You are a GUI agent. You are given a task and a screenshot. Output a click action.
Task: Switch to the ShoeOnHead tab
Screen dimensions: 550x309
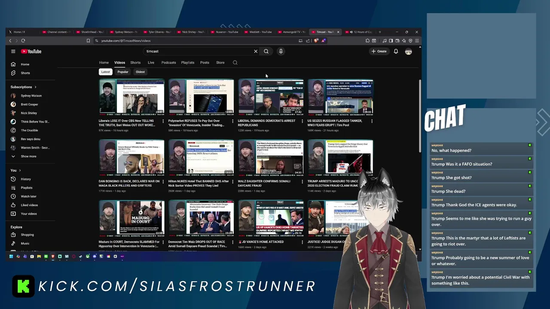91,32
